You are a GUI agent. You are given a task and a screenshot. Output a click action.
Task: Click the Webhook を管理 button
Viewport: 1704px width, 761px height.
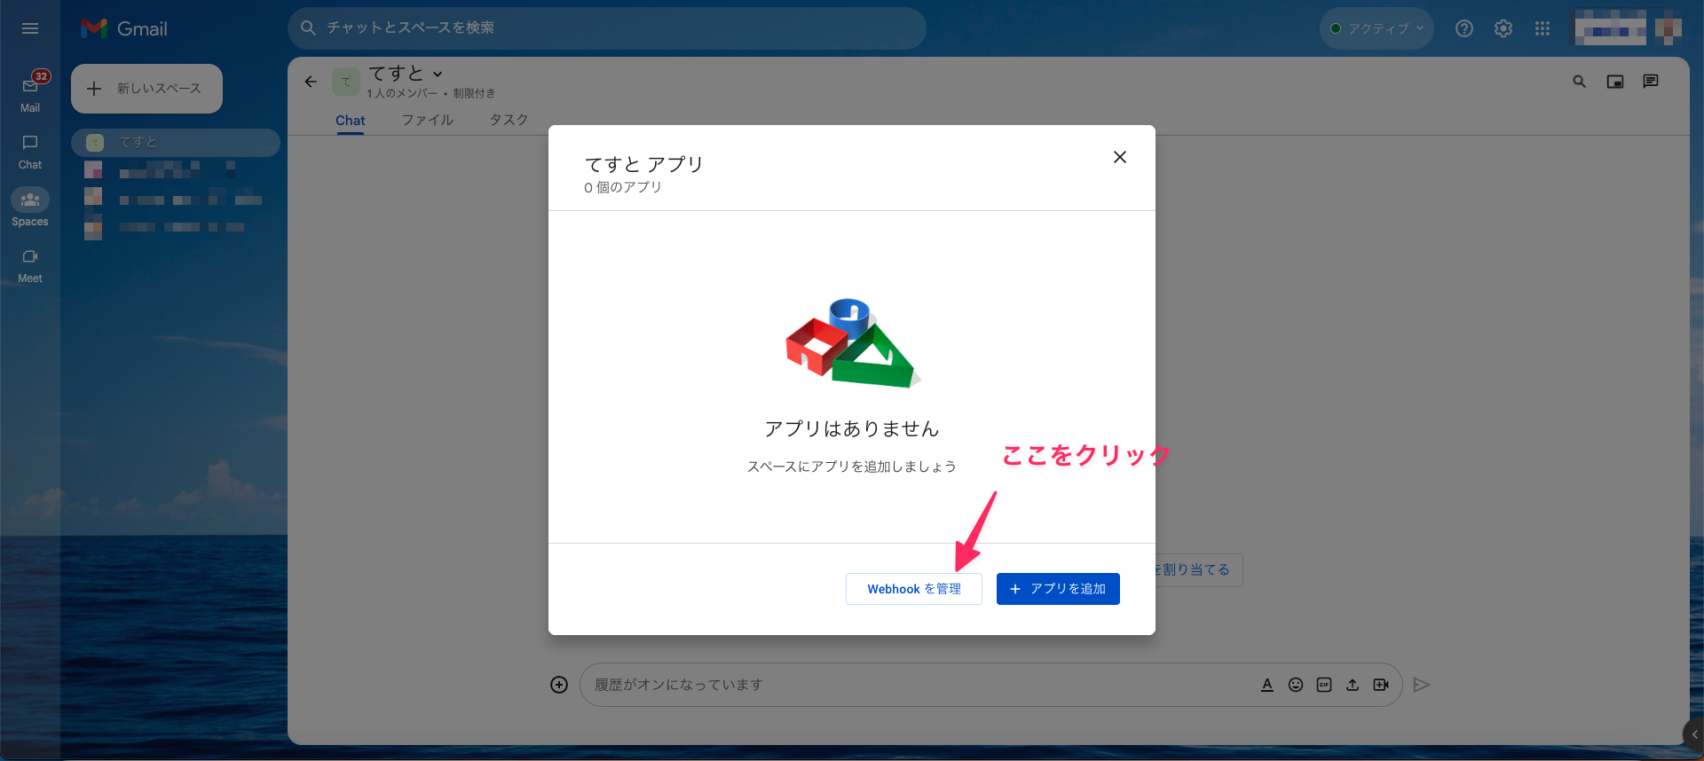(x=913, y=589)
